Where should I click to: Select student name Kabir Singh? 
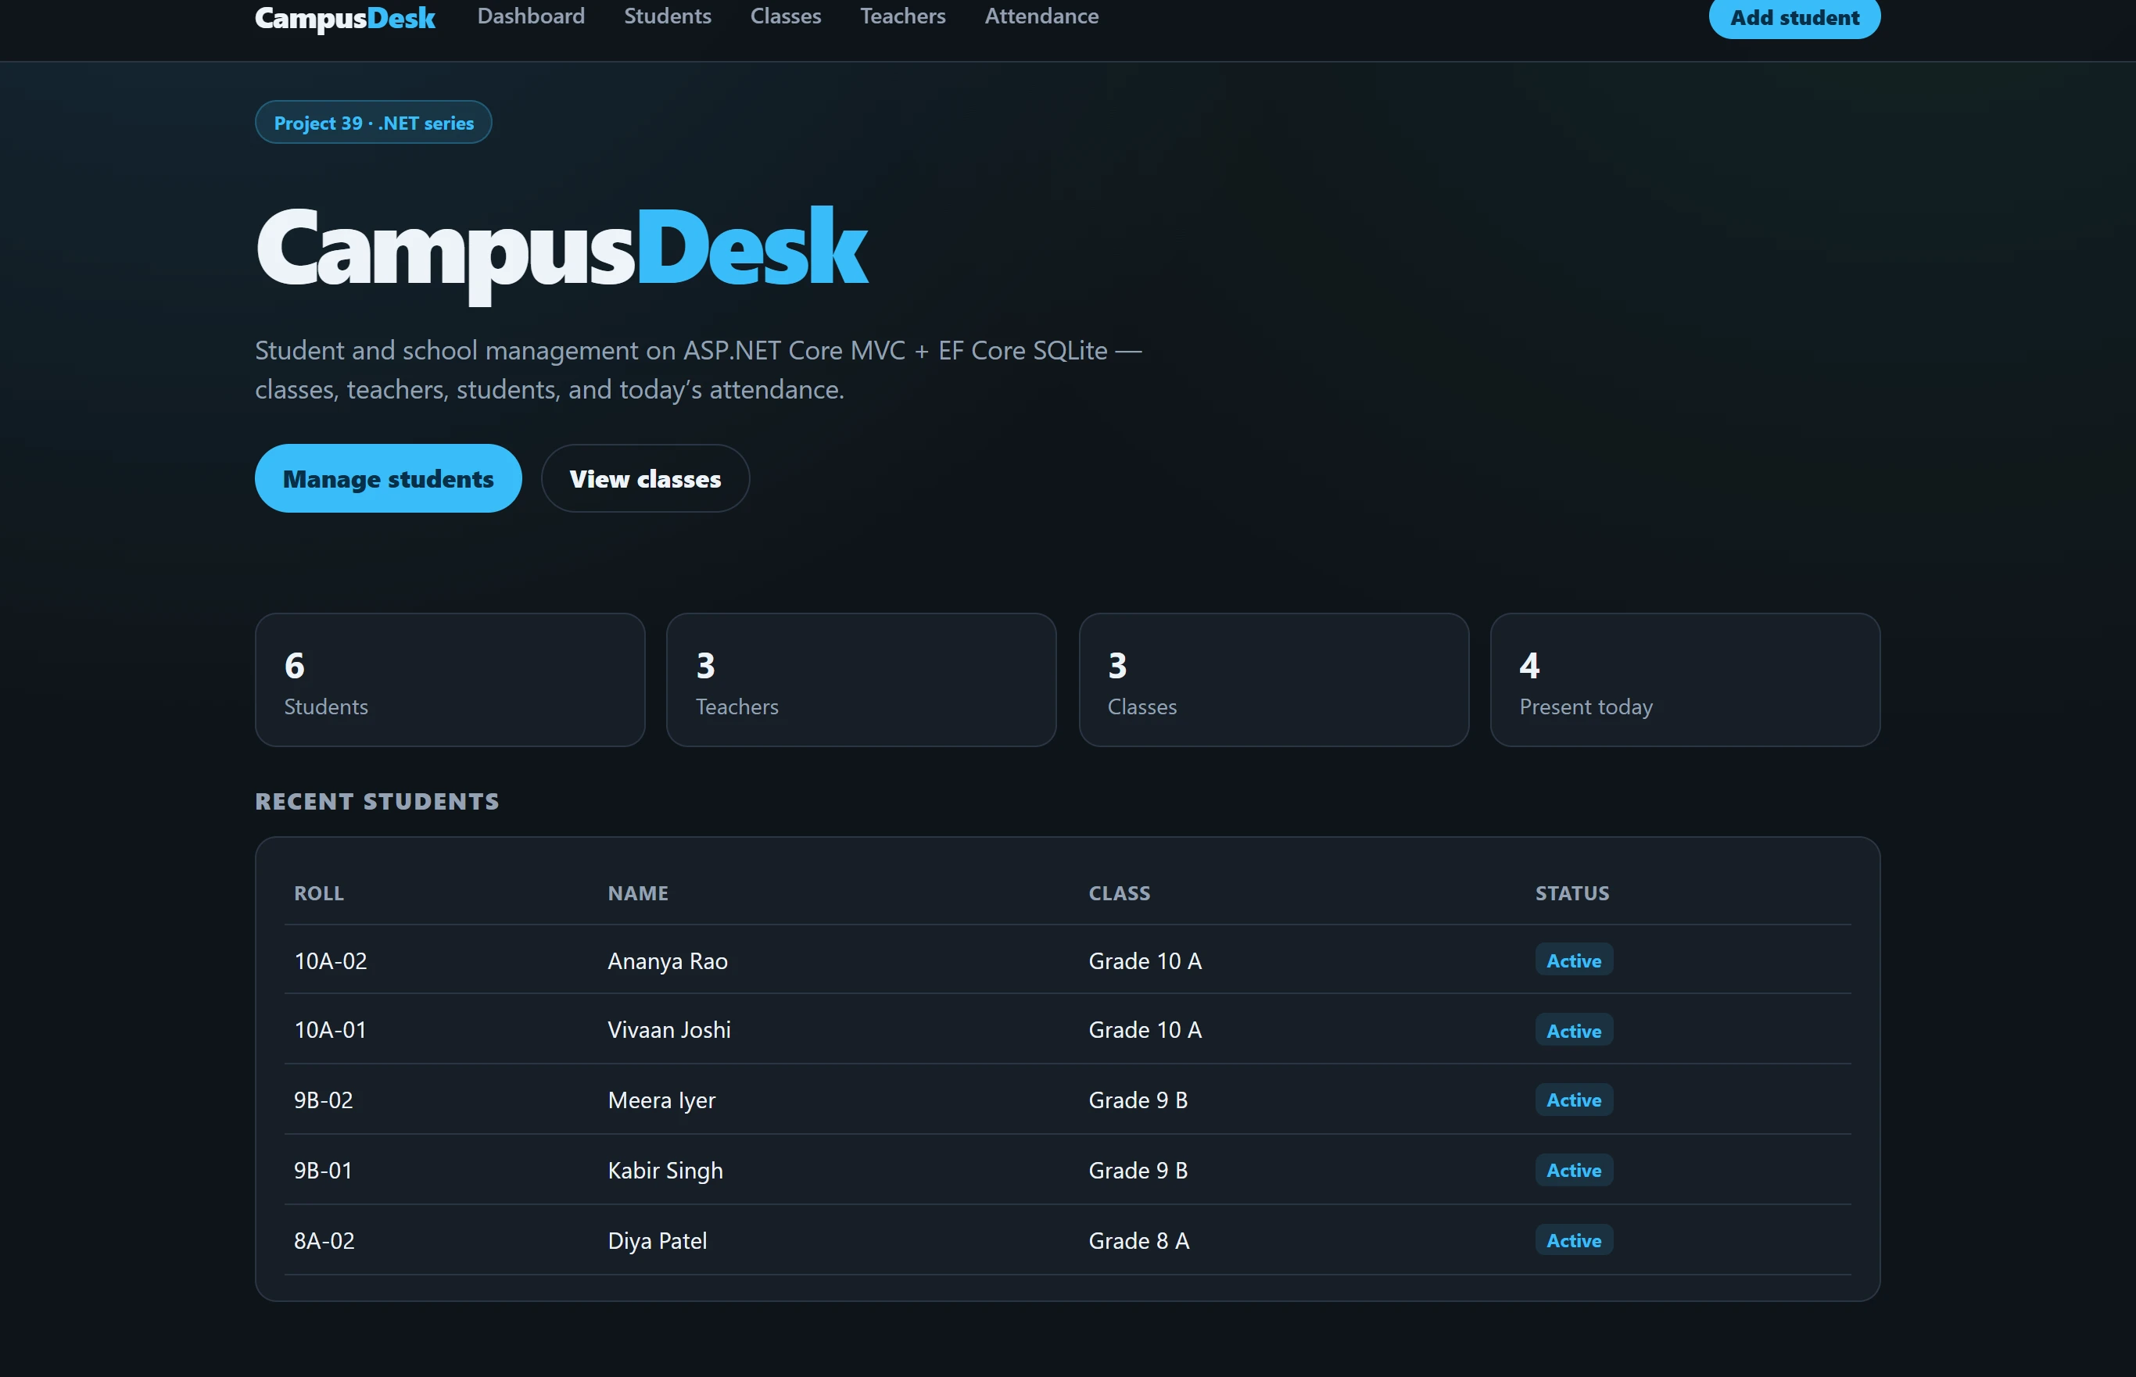pos(665,1170)
